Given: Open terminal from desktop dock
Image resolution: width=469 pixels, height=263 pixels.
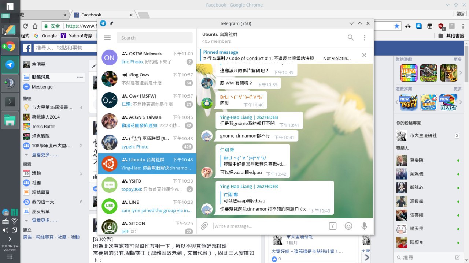Looking at the screenshot, I should (x=10, y=101).
